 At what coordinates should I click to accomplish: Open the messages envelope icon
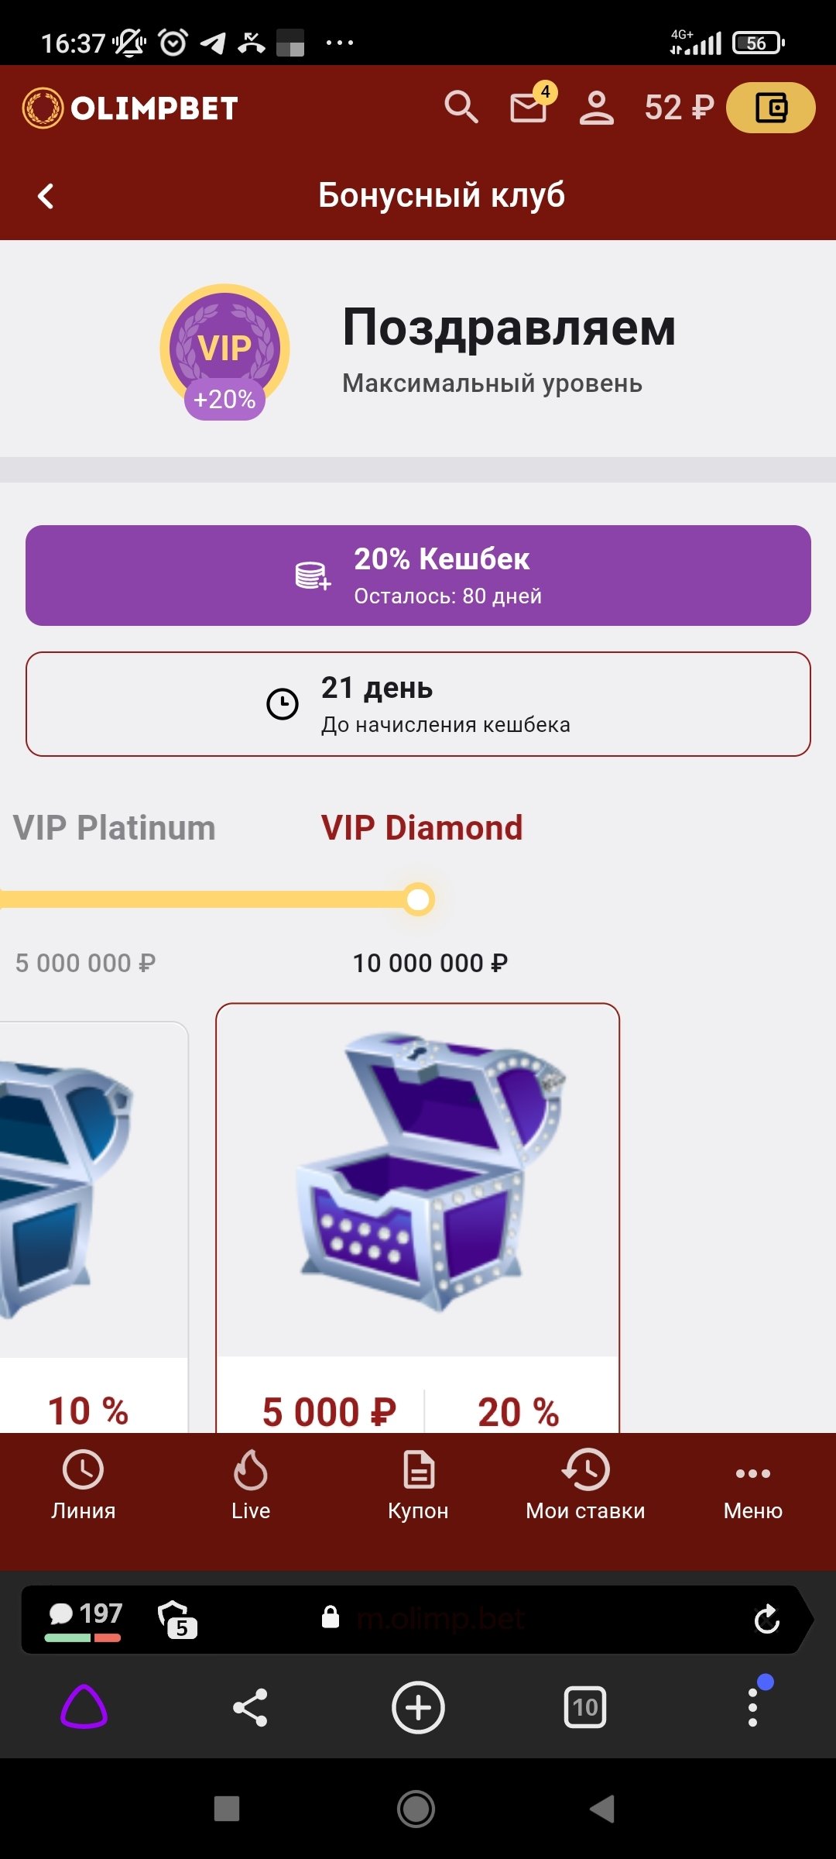(529, 107)
